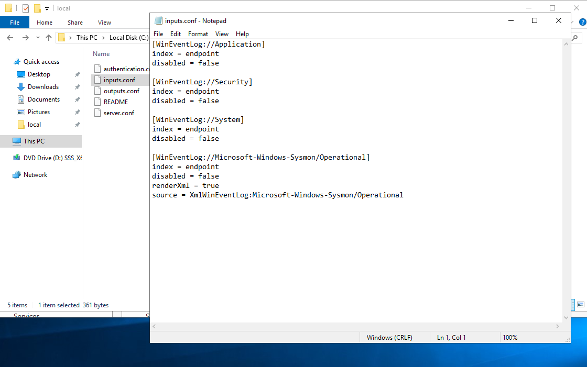The image size is (587, 367).
Task: Click Quick Access Toolbar properties checkmark icon
Action: click(26, 8)
